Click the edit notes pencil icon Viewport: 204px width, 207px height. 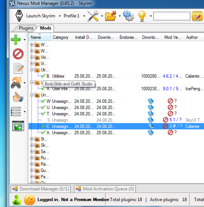(x=19, y=68)
